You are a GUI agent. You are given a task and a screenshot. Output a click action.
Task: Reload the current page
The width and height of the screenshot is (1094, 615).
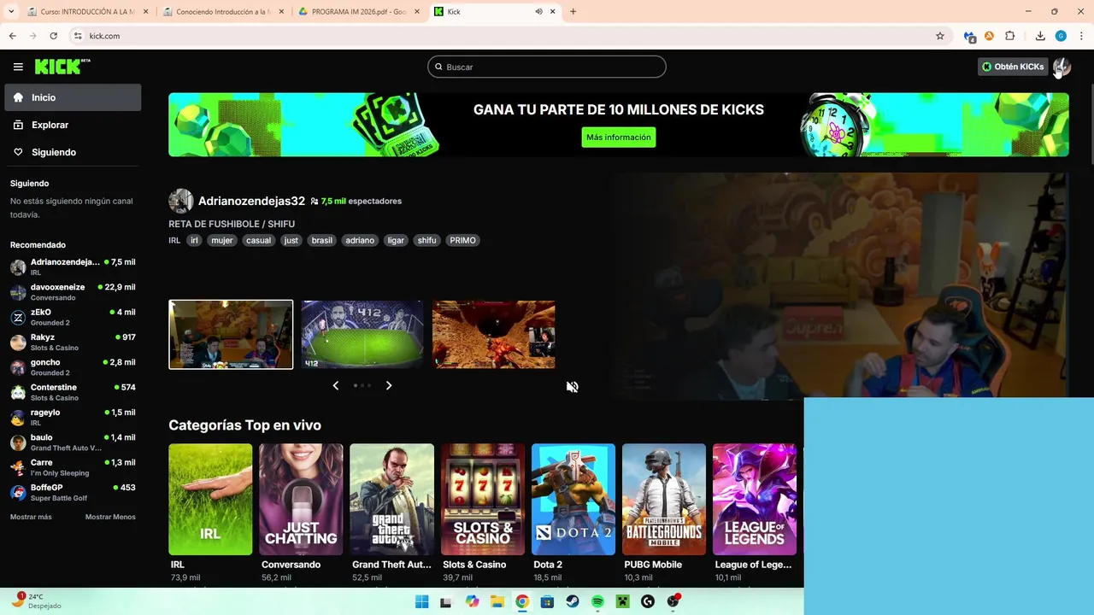[53, 36]
